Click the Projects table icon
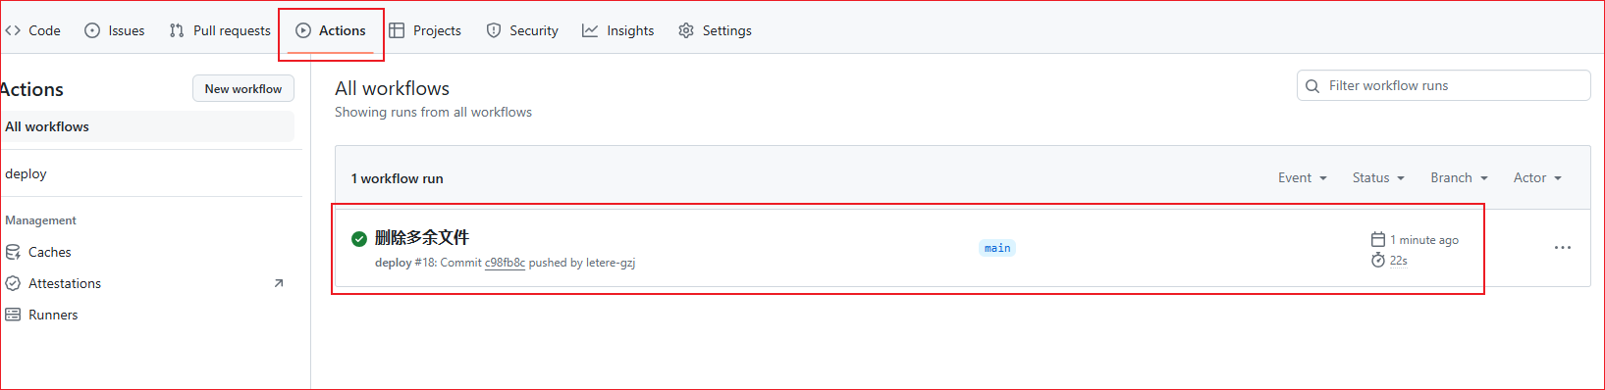Screen dimensions: 1605x390 pos(397,30)
